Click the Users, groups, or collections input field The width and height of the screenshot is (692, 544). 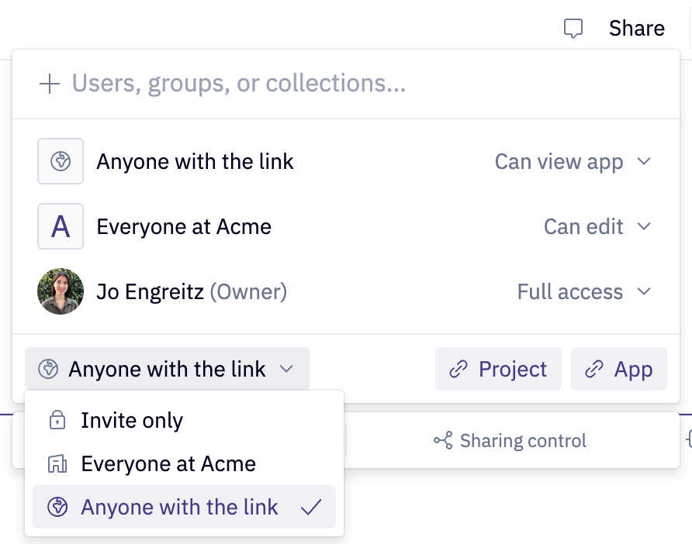[238, 83]
